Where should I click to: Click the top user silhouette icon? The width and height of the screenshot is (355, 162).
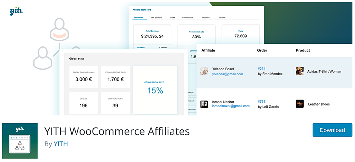tap(59, 30)
